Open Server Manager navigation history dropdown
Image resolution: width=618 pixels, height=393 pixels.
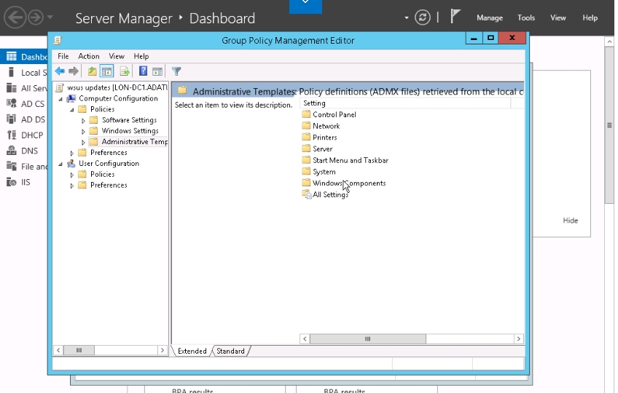(x=50, y=17)
